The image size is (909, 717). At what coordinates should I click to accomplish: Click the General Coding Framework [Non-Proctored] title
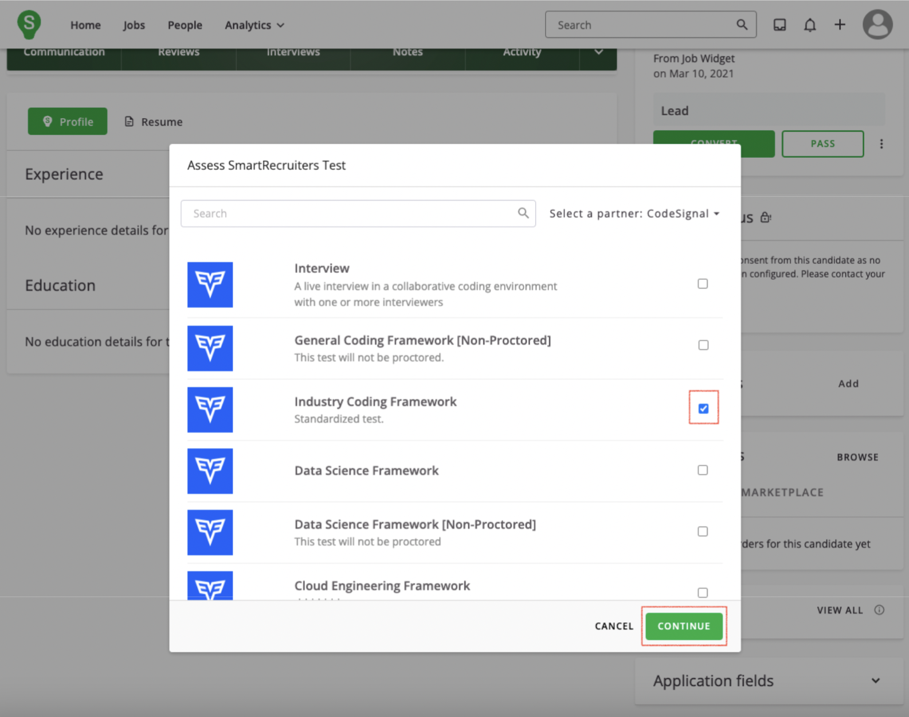click(422, 340)
